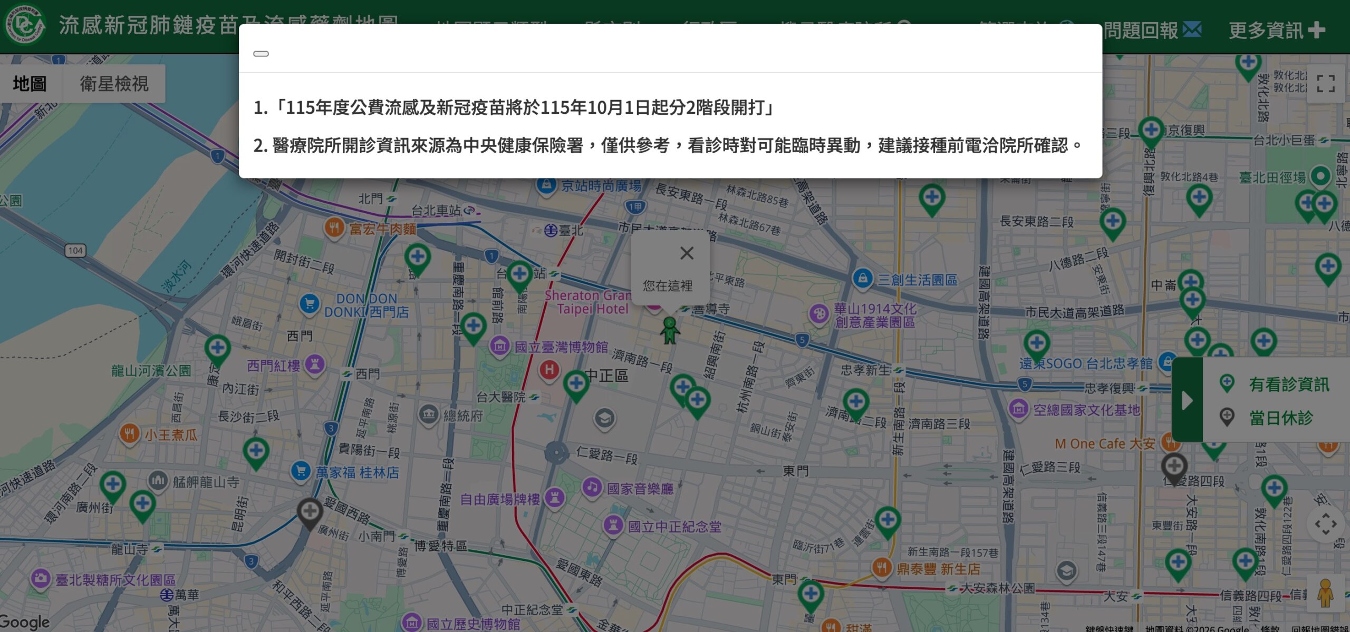1350x632 pixels.
Task: Open 華山1914文化創意產業園區 pin
Action: pos(818,315)
